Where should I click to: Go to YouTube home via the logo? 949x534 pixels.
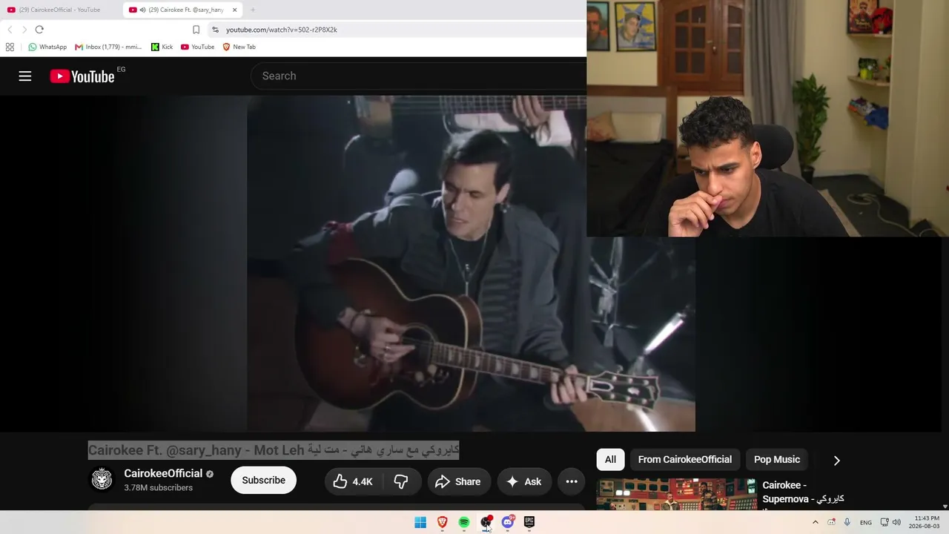[x=82, y=76]
